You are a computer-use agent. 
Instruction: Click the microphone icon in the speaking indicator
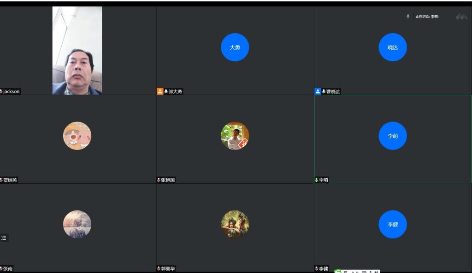coord(408,17)
